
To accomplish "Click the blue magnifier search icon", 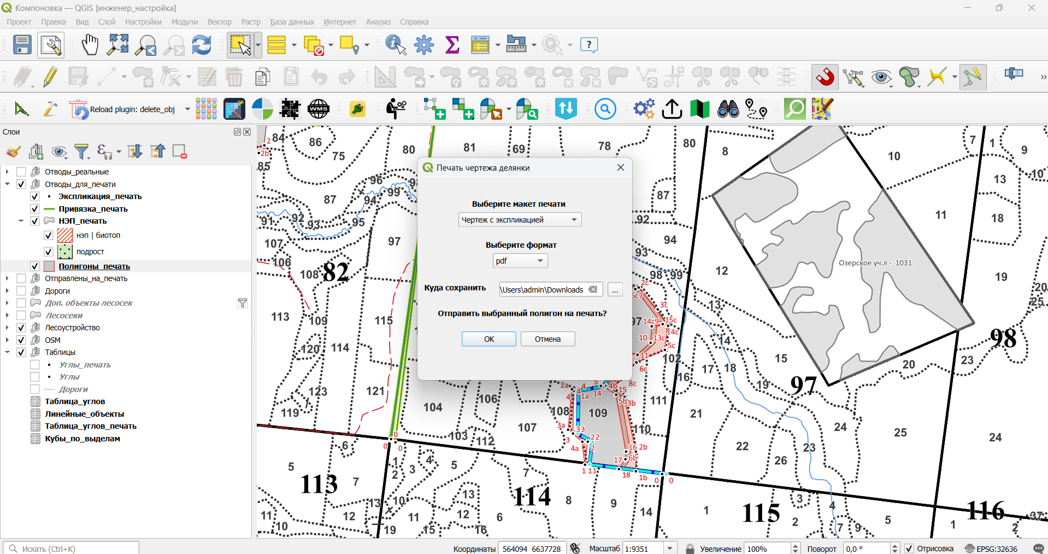I will pos(605,109).
